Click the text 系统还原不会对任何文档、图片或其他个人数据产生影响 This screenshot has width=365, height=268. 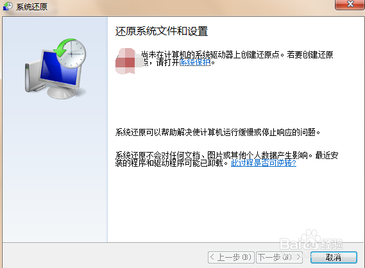click(x=214, y=155)
